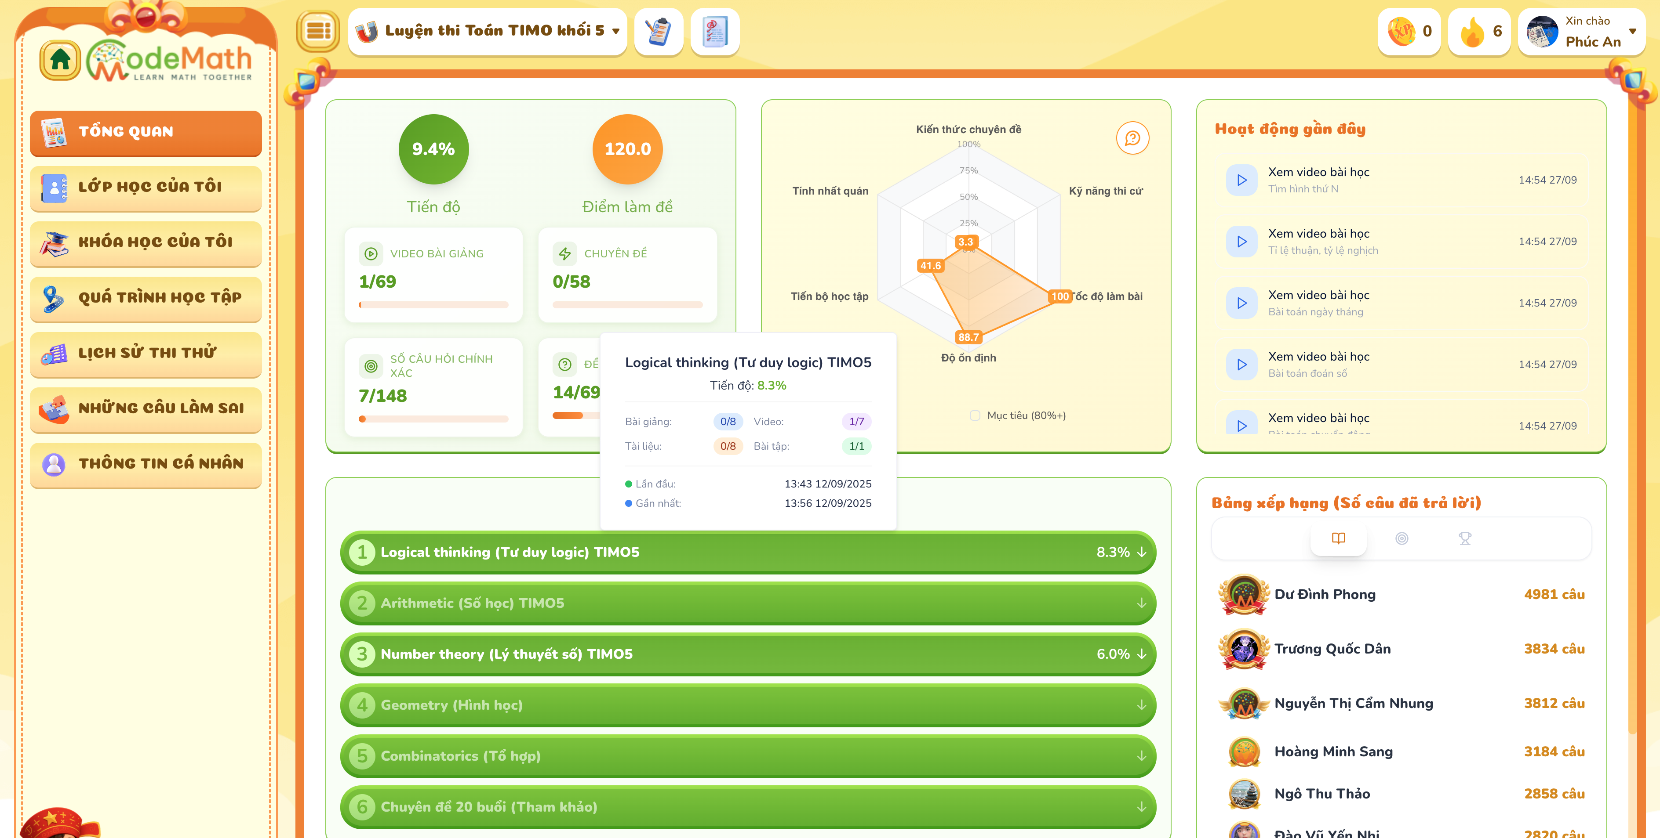The width and height of the screenshot is (1660, 838).
Task: Toggle the 'Mục tiêu (80%+)' checkbox
Action: tap(974, 416)
